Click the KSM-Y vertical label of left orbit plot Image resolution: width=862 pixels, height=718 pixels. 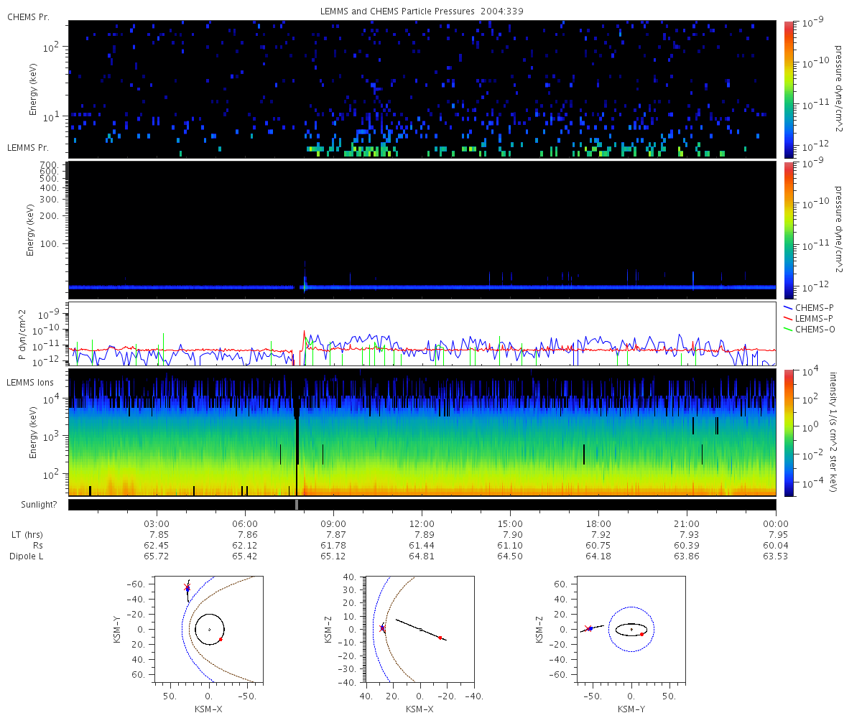[118, 628]
